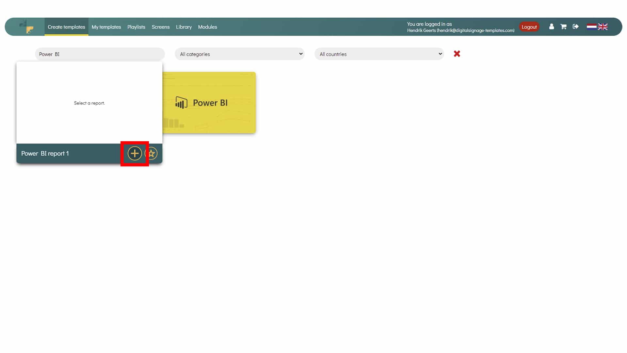Image resolution: width=627 pixels, height=353 pixels.
Task: Click the sign-out arrow icon
Action: pos(576,26)
